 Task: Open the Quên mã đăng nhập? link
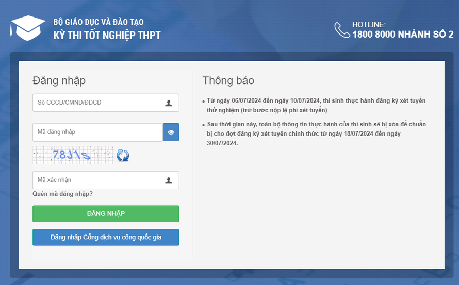click(x=62, y=194)
